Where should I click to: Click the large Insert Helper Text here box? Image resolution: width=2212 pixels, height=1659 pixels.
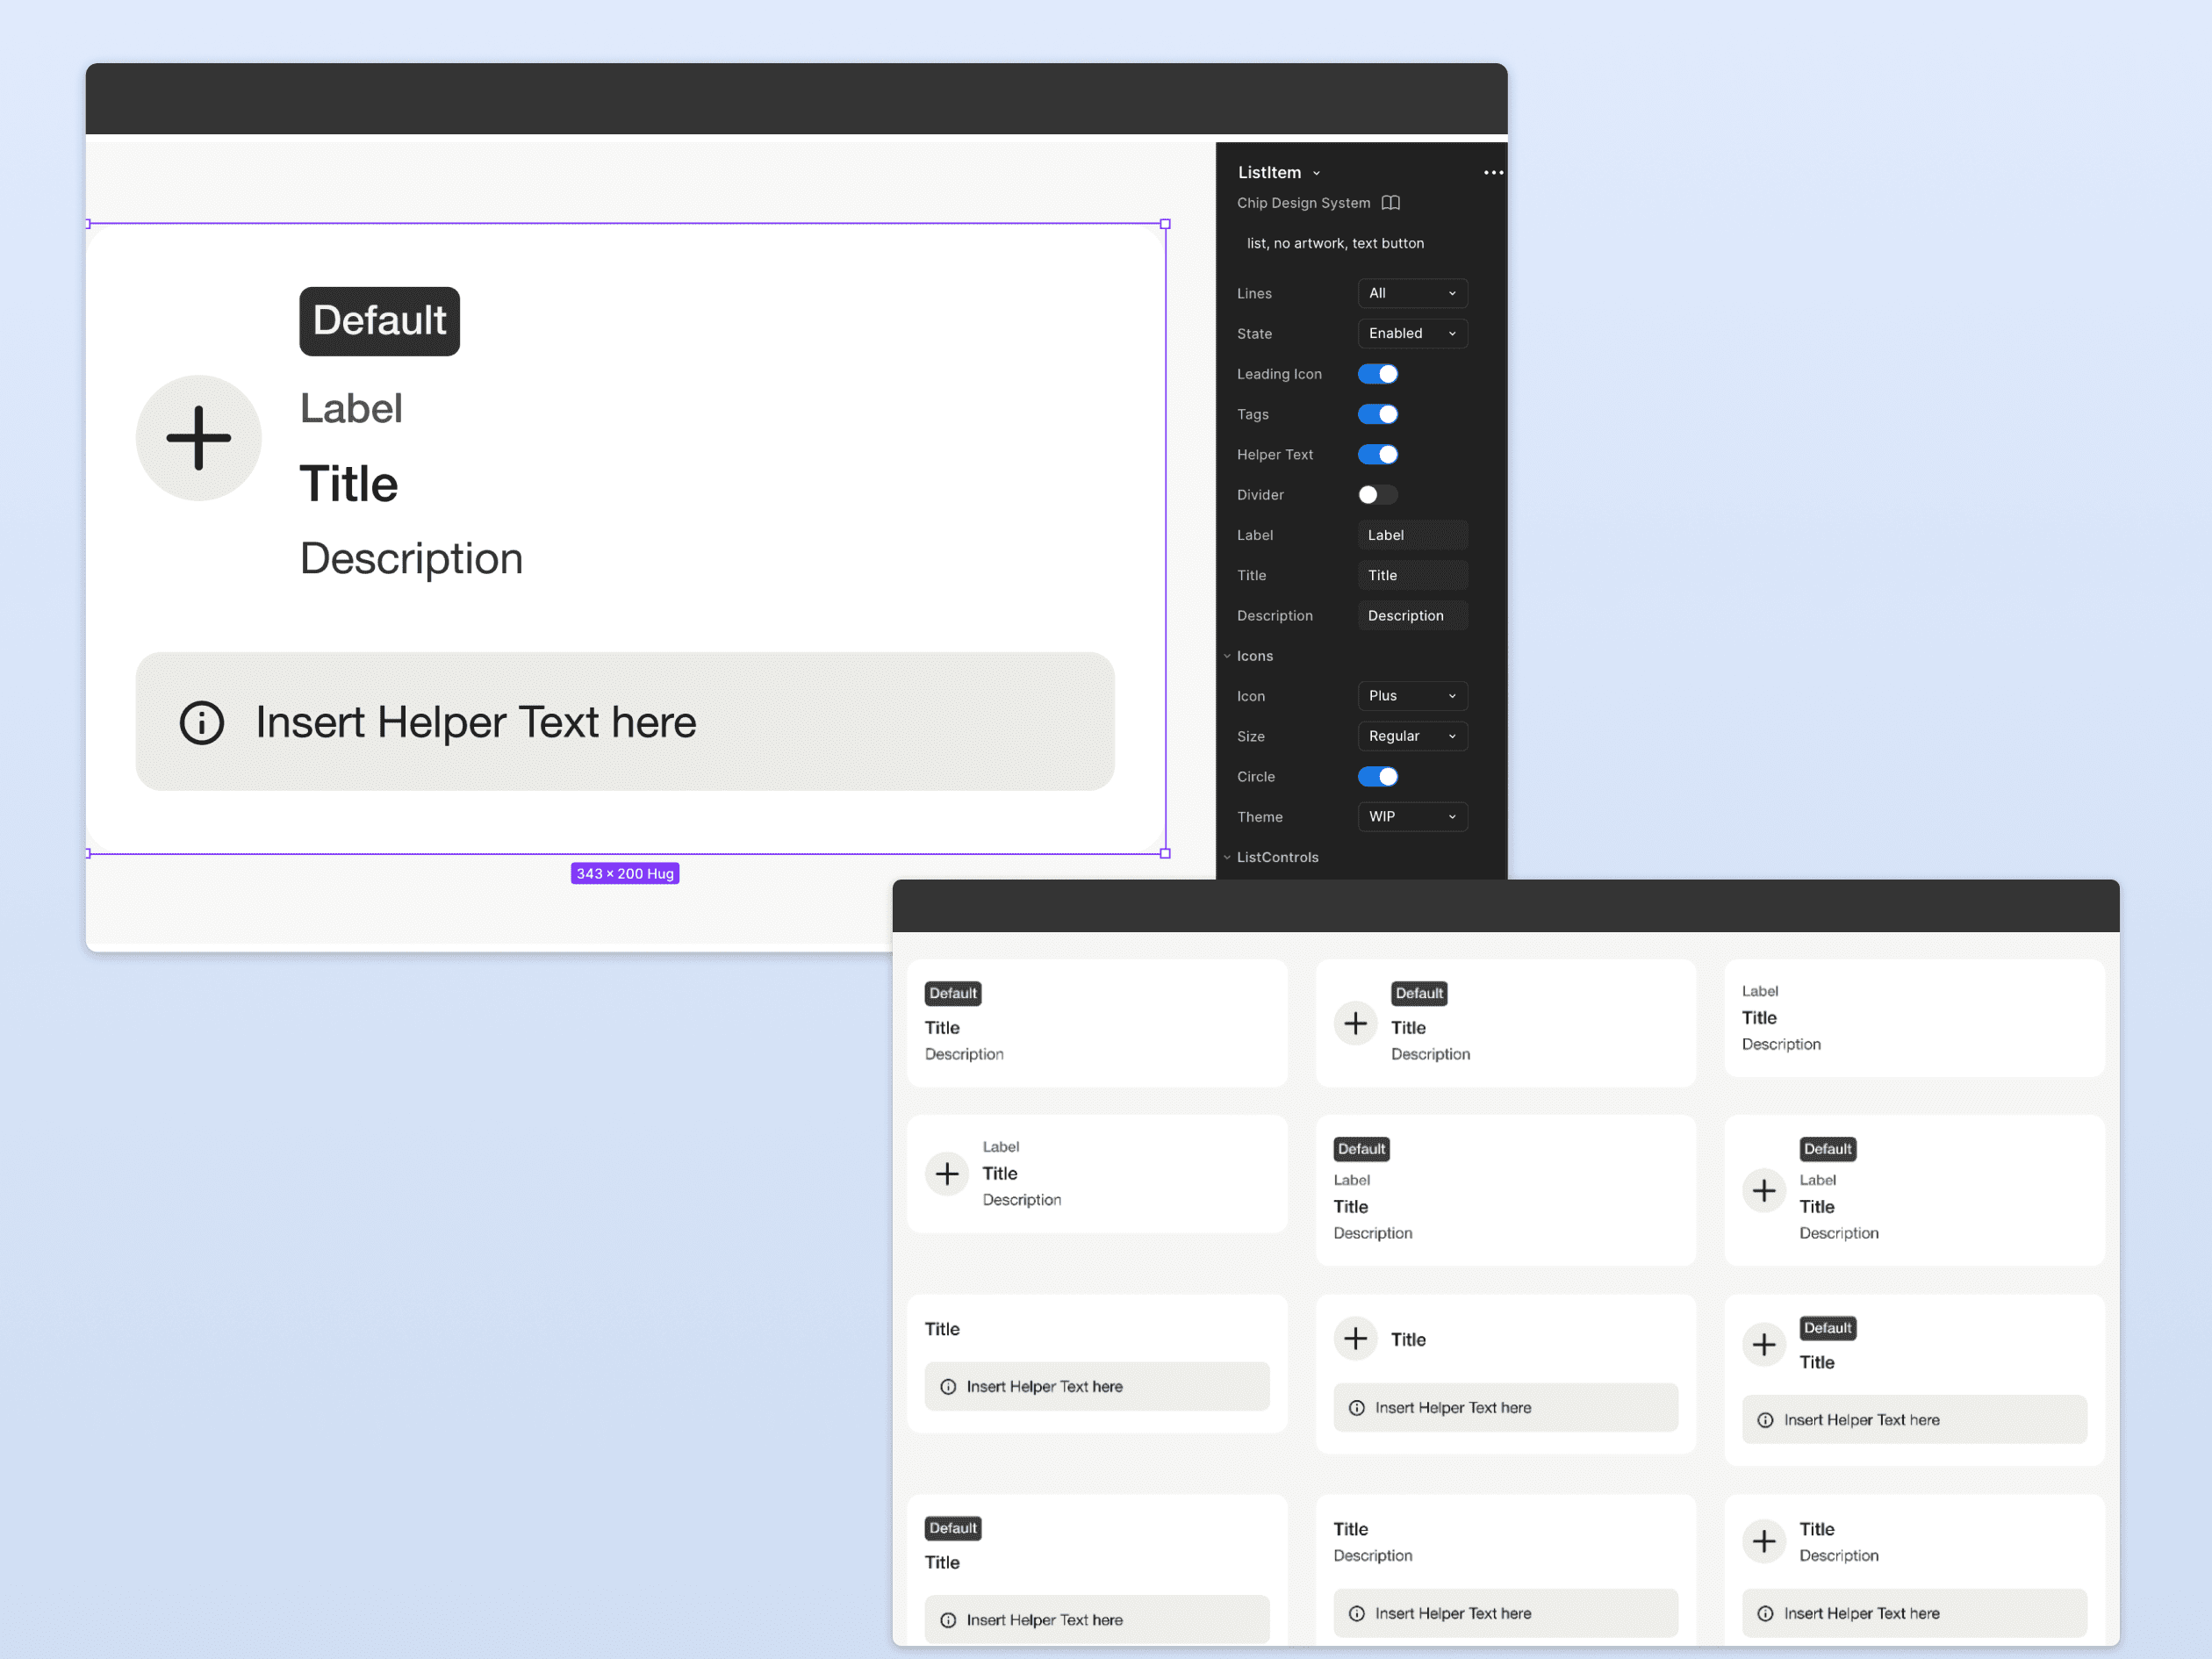tap(625, 721)
